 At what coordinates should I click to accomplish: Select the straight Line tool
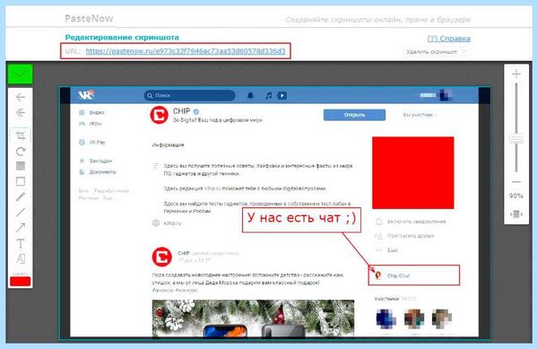tap(21, 212)
